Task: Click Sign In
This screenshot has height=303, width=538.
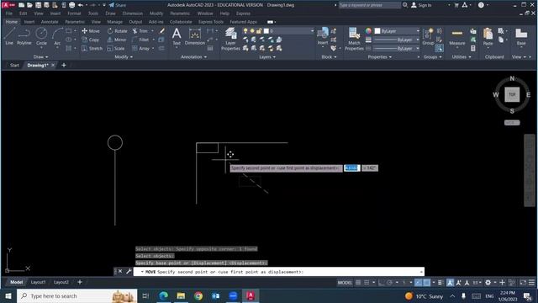Action: pyautogui.click(x=421, y=5)
